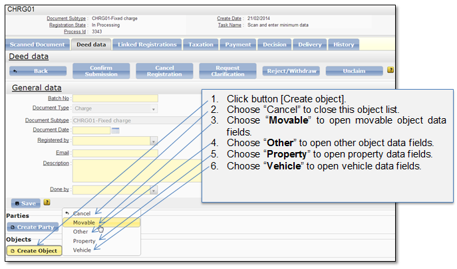Click create date value 21/02/2014
The image size is (457, 269).
tap(259, 19)
